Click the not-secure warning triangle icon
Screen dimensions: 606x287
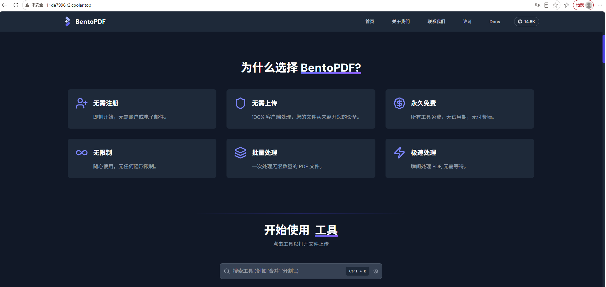pyautogui.click(x=27, y=5)
